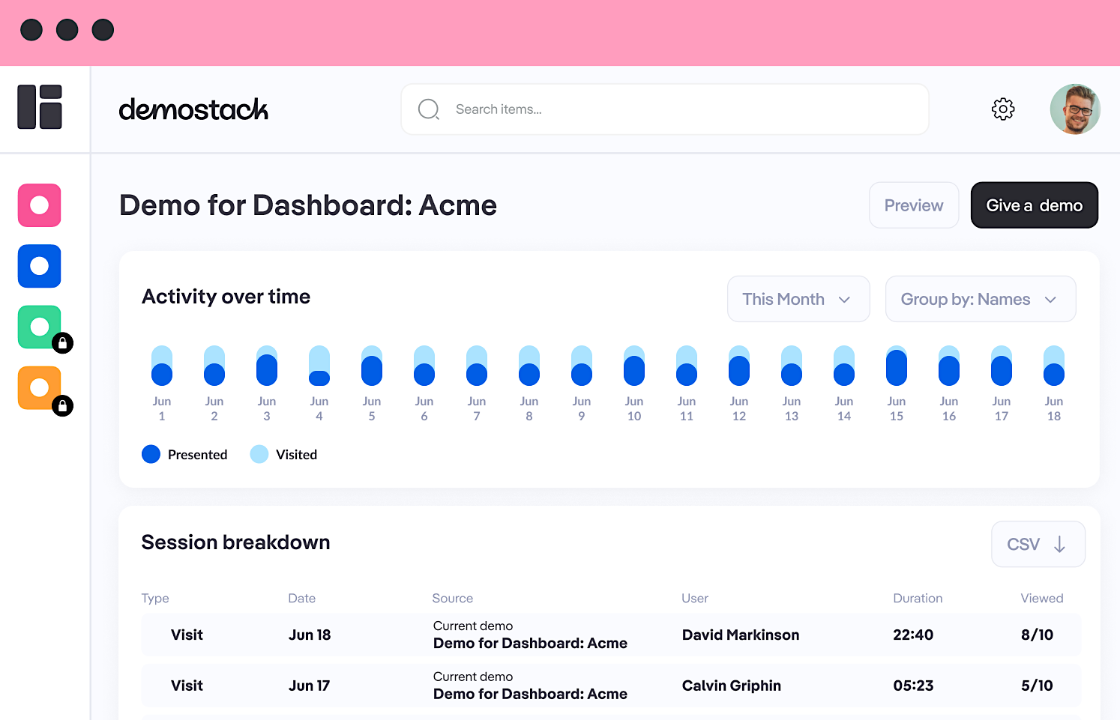Viewport: 1120px width, 720px height.
Task: Select the Jun 1 activity bar
Action: click(x=162, y=366)
